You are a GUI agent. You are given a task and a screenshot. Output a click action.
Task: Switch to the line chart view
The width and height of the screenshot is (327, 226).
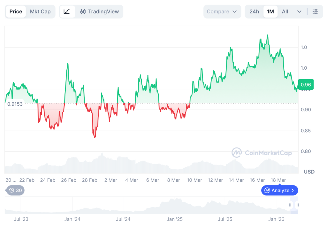(x=67, y=11)
